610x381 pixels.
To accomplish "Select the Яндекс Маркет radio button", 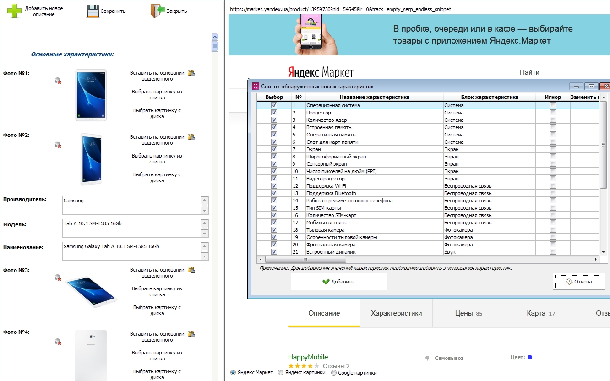I will click(x=233, y=373).
